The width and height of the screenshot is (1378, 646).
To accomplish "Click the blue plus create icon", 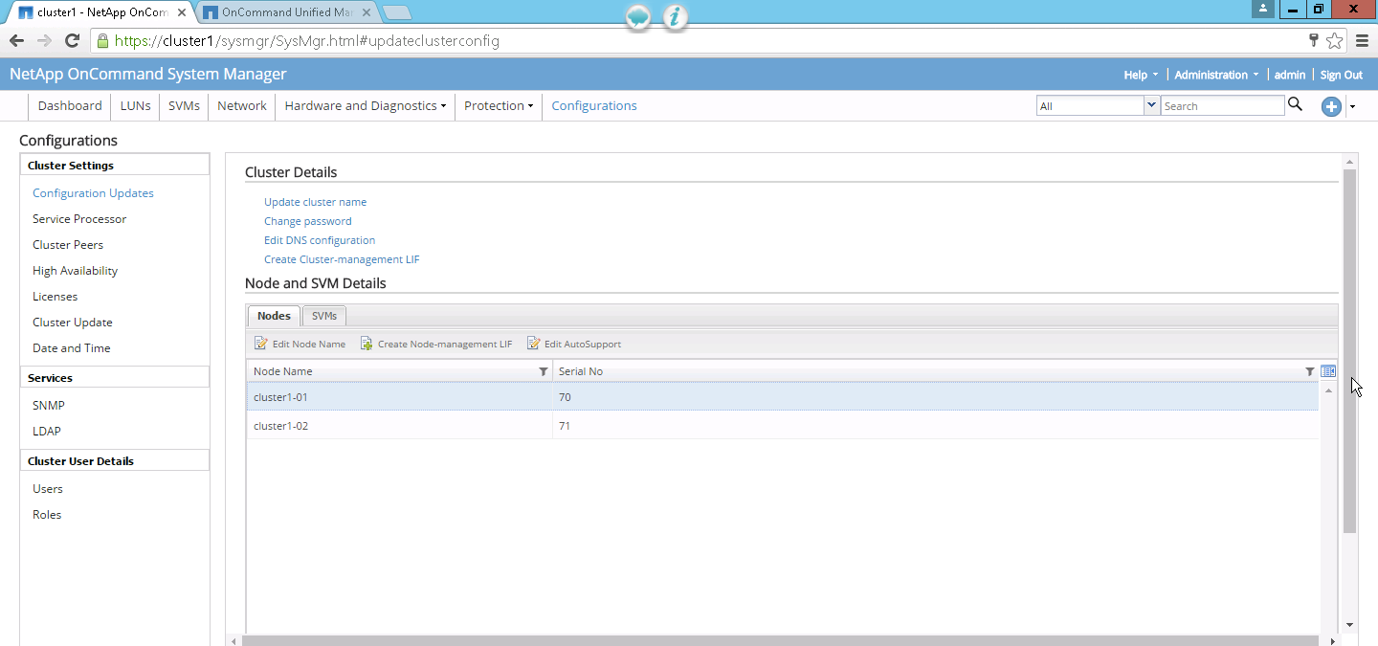I will [1331, 106].
